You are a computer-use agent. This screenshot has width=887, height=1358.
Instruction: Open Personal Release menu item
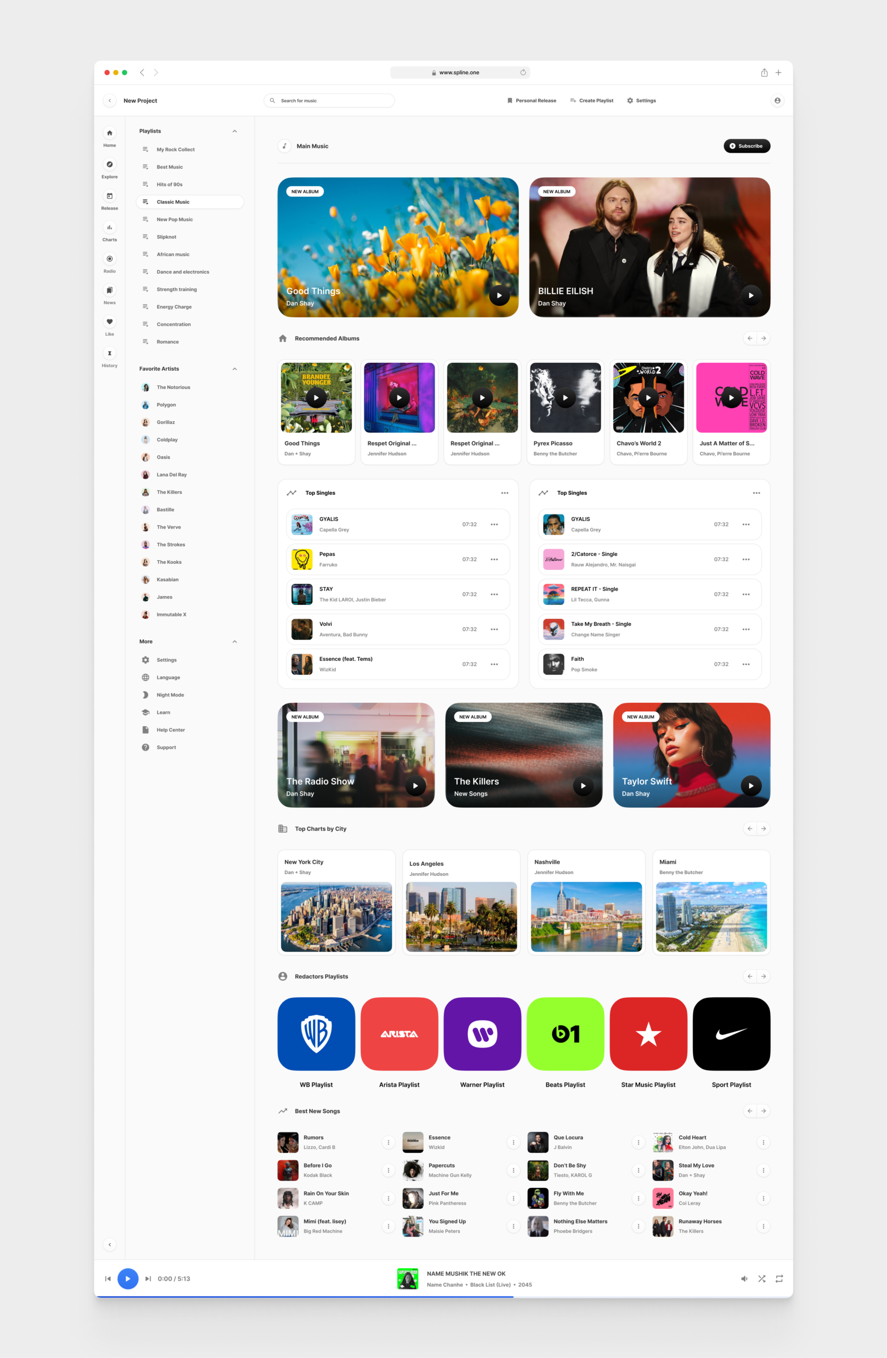532,100
